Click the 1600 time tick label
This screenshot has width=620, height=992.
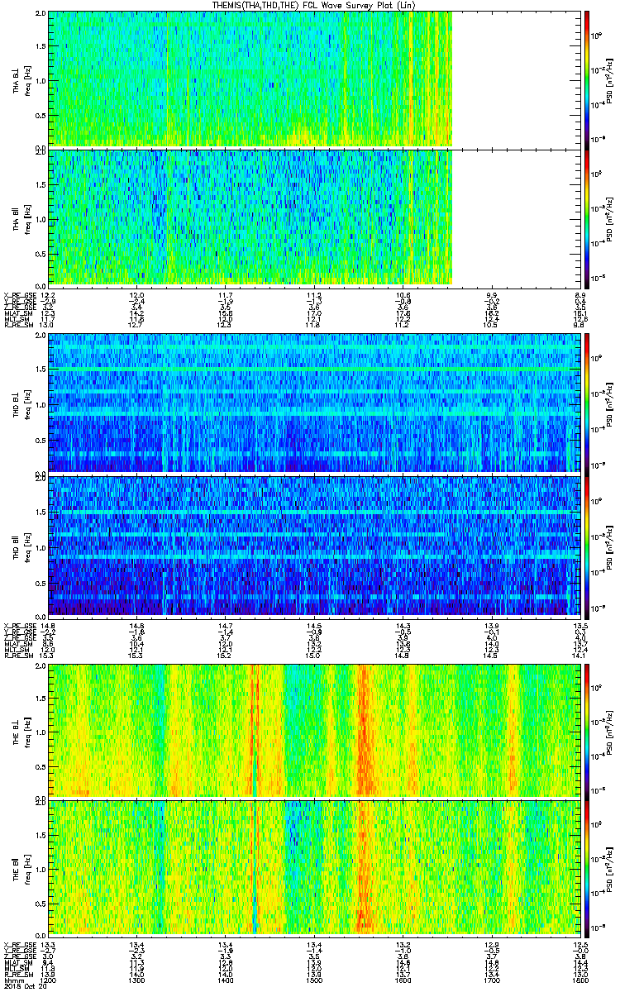(403, 979)
